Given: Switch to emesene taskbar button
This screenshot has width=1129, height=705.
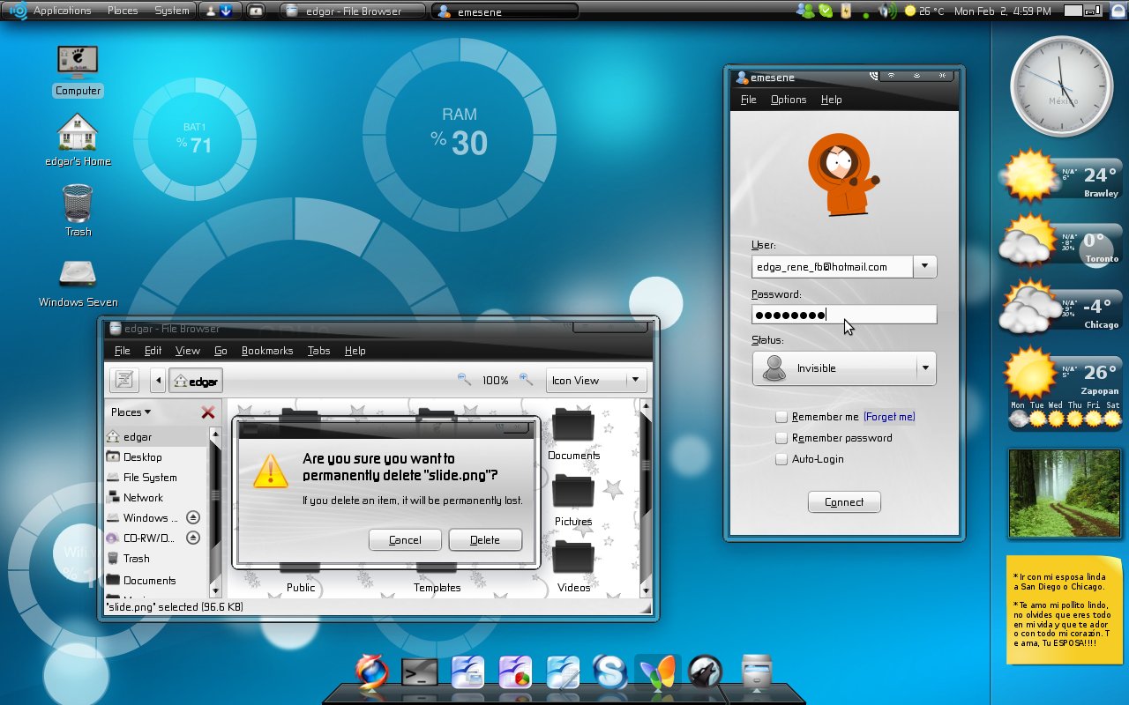Looking at the screenshot, I should pos(505,11).
